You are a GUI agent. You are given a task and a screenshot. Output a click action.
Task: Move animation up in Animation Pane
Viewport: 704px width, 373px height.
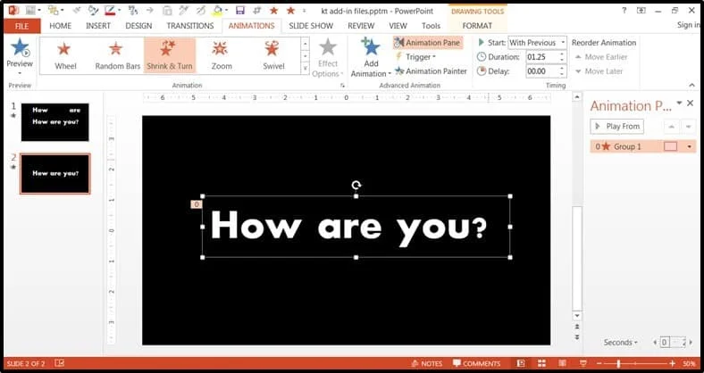tap(671, 127)
